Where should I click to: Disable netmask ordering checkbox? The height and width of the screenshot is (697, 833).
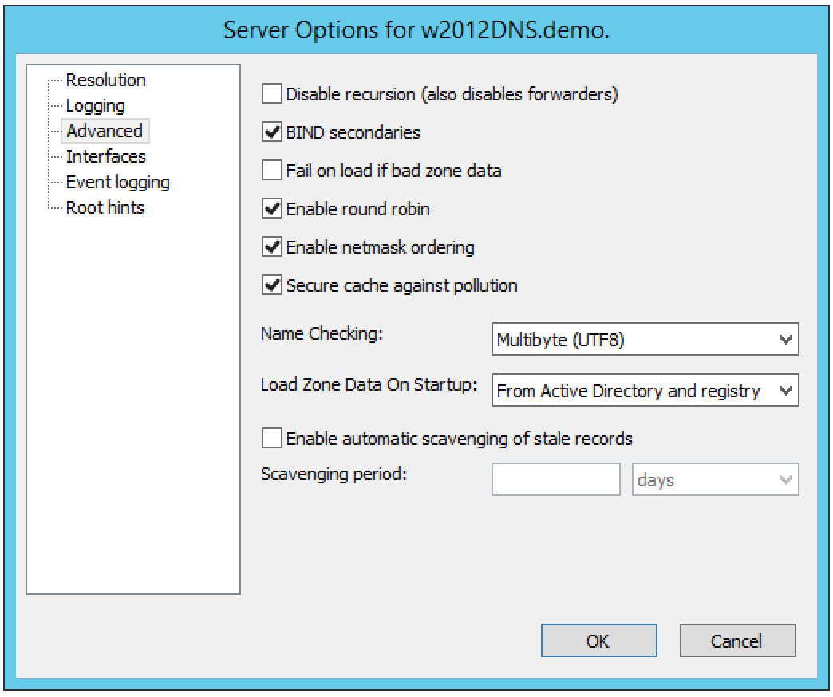273,247
